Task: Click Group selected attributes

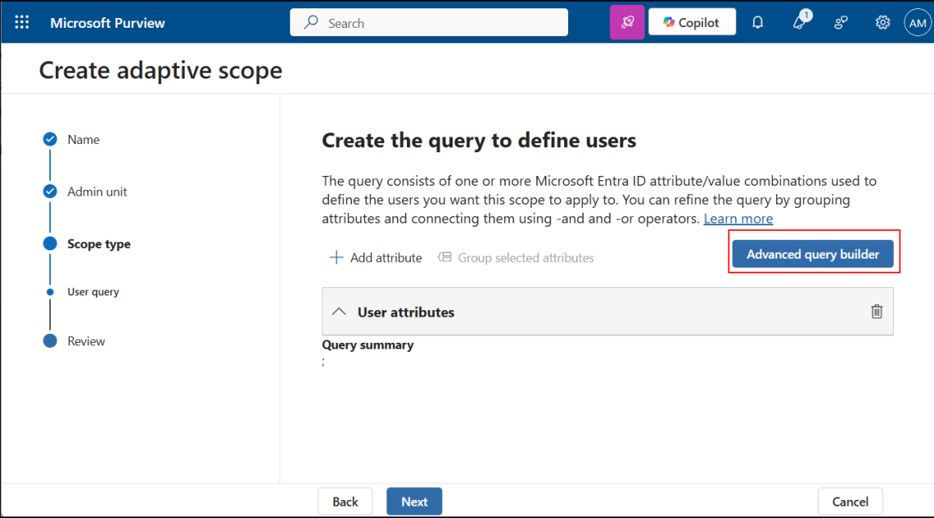Action: click(516, 258)
